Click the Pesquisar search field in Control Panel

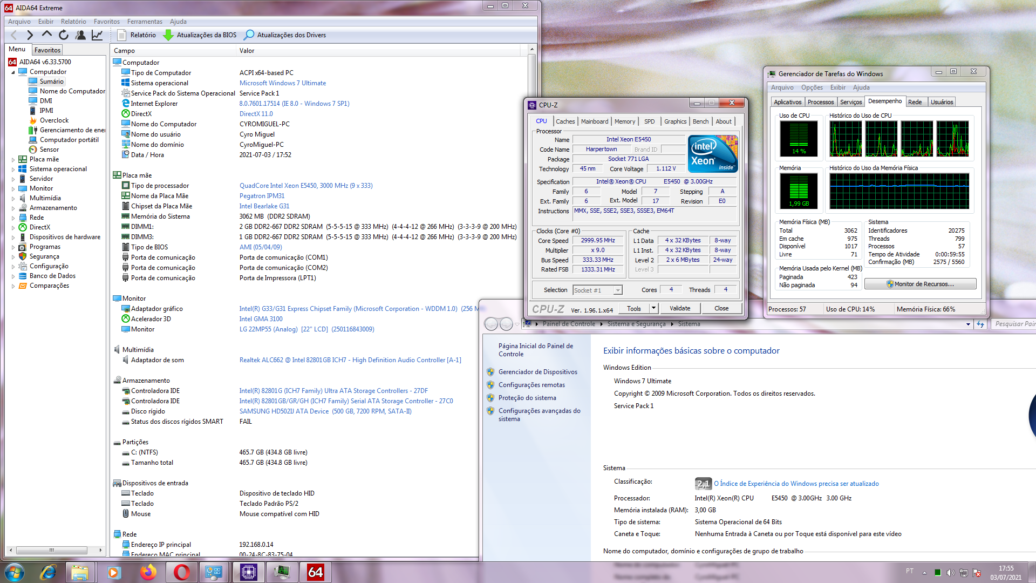coord(1014,324)
